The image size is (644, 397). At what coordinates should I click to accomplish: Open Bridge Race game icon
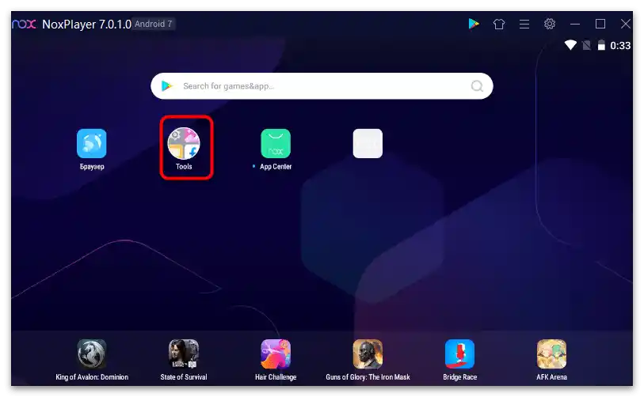coord(459,354)
